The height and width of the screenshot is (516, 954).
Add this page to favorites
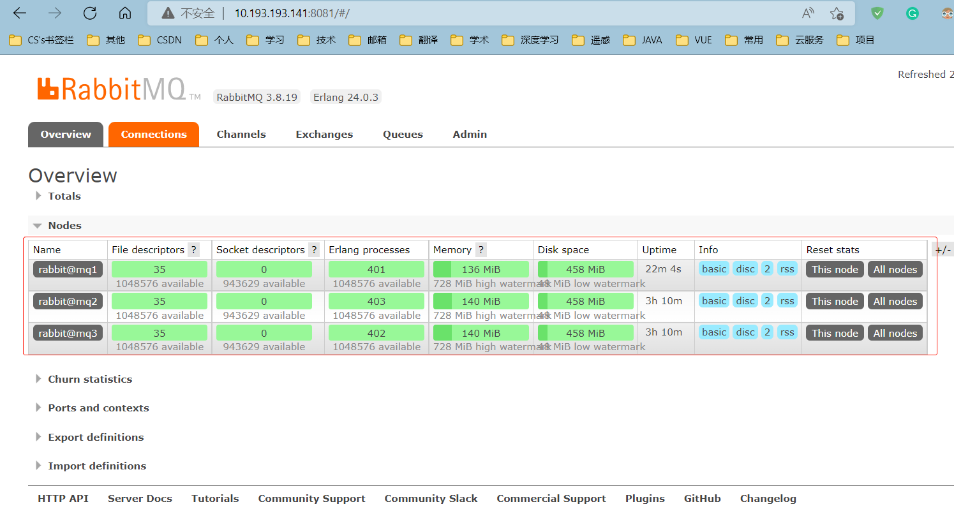pos(837,13)
